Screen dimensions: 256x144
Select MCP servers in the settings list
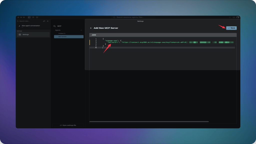click(x=69, y=36)
